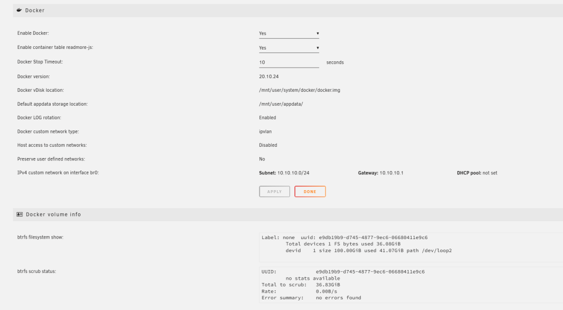
Task: Click the Docker Stop Timeout label
Action: tap(40, 62)
